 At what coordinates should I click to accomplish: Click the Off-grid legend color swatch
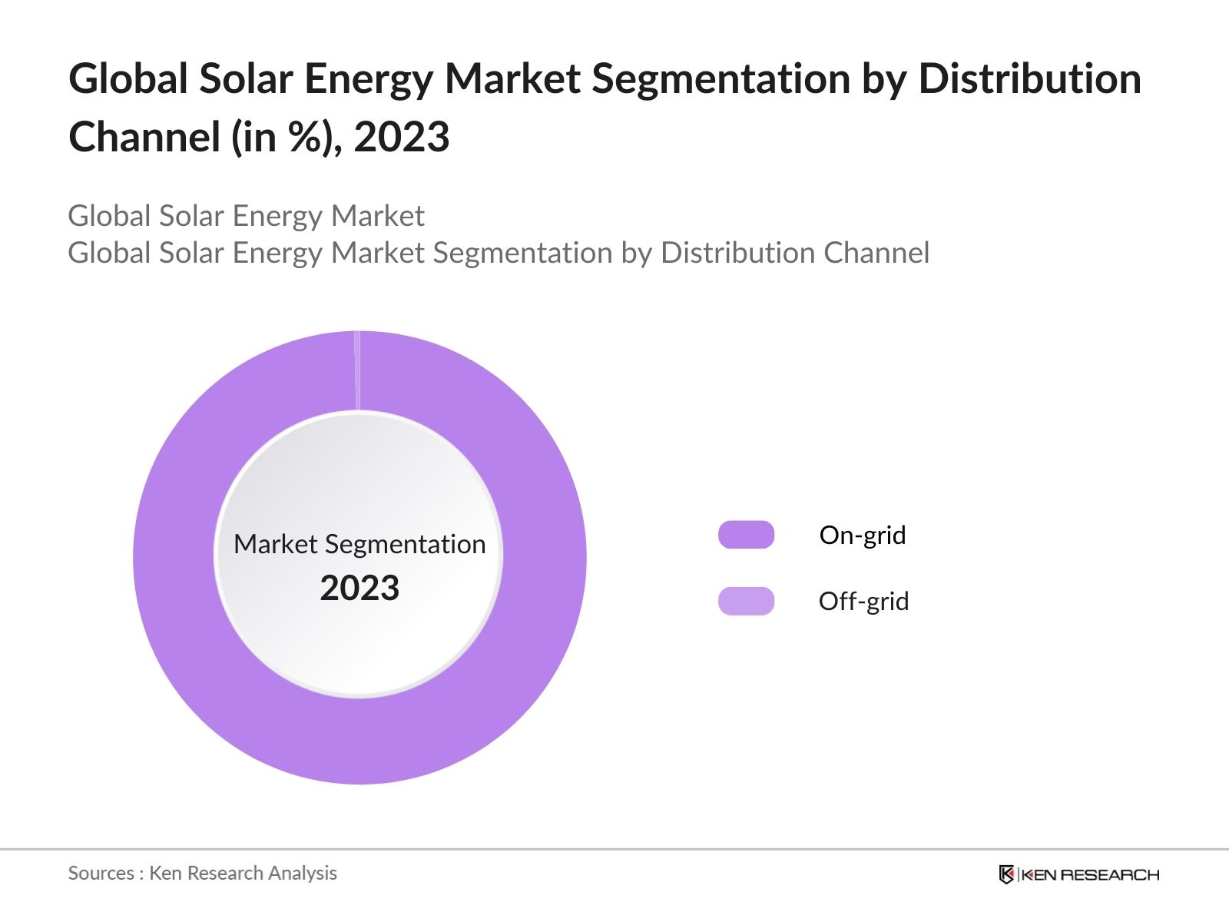point(746,601)
